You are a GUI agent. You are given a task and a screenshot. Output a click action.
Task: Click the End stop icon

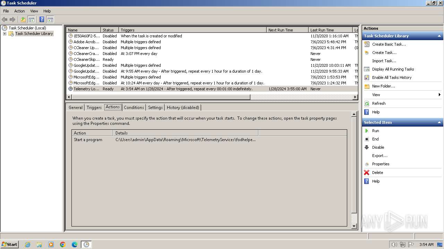pos(367,139)
